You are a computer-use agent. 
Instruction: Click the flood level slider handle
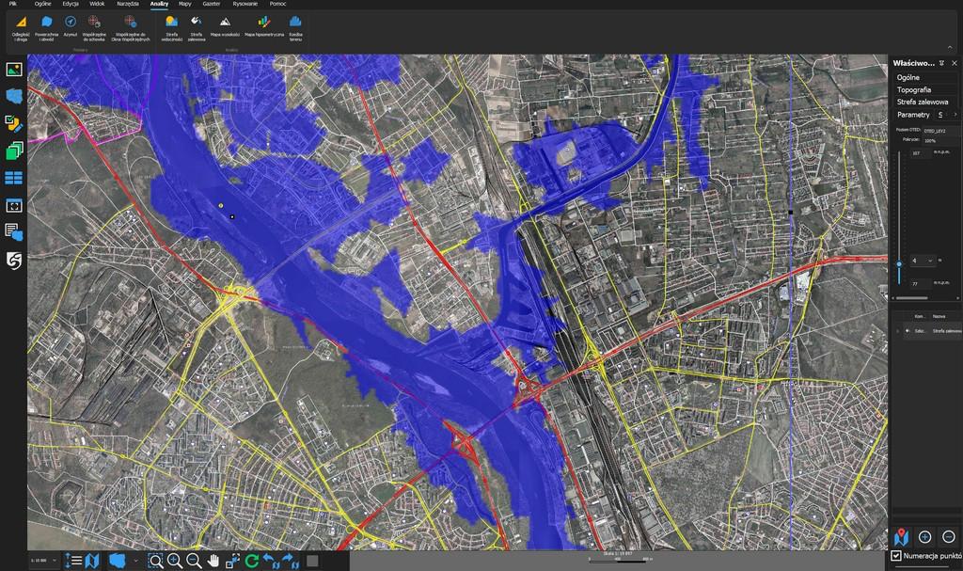click(899, 264)
